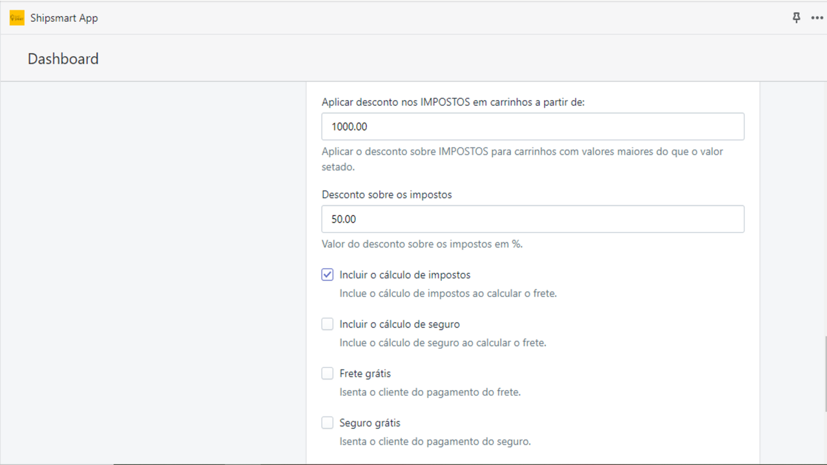This screenshot has height=465, width=827.
Task: Click the label 'Desconto sobre os impostos'
Action: [387, 194]
